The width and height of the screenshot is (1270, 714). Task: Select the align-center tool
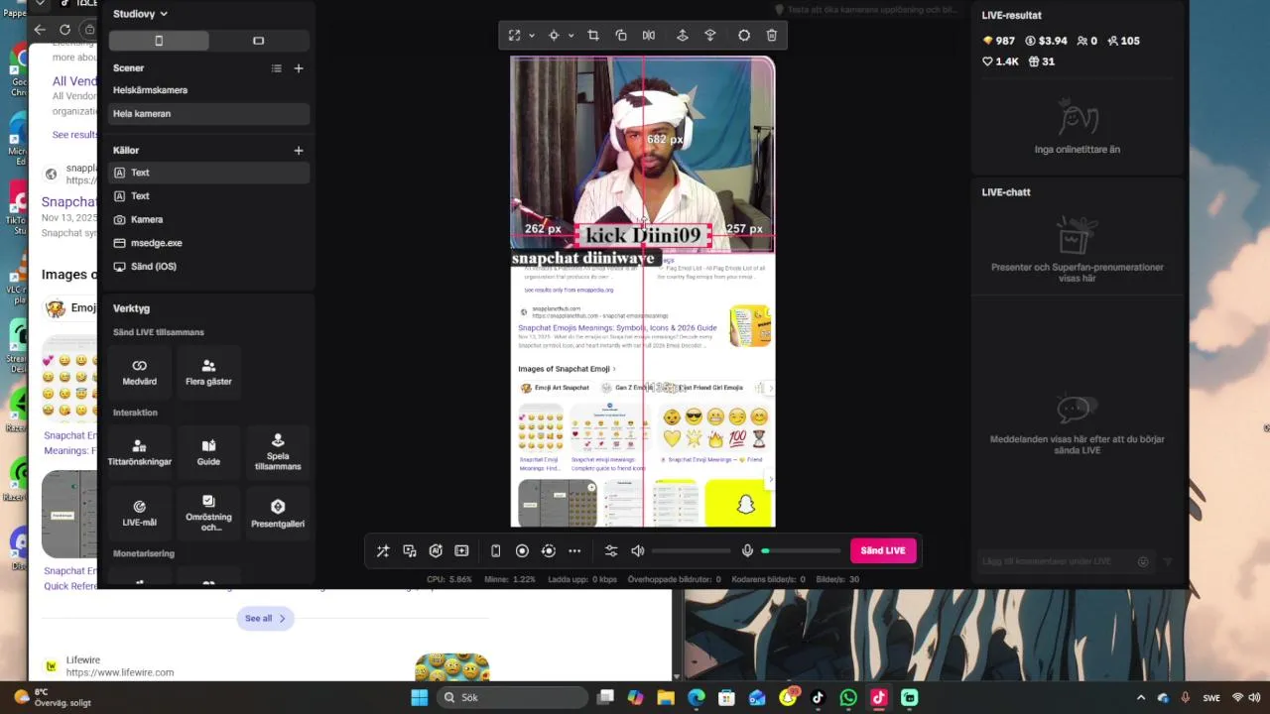(554, 36)
